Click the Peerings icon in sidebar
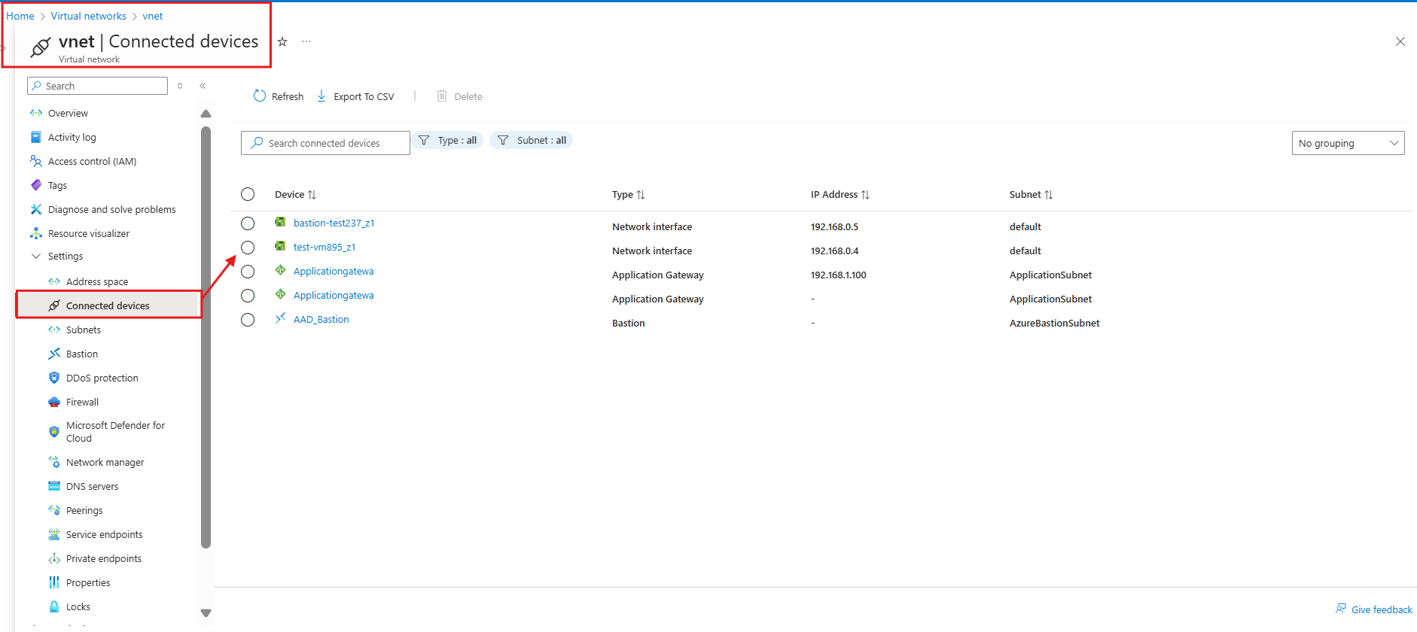 click(54, 510)
